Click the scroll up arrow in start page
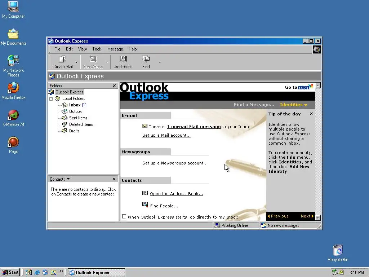369x277 pixels. 318,85
